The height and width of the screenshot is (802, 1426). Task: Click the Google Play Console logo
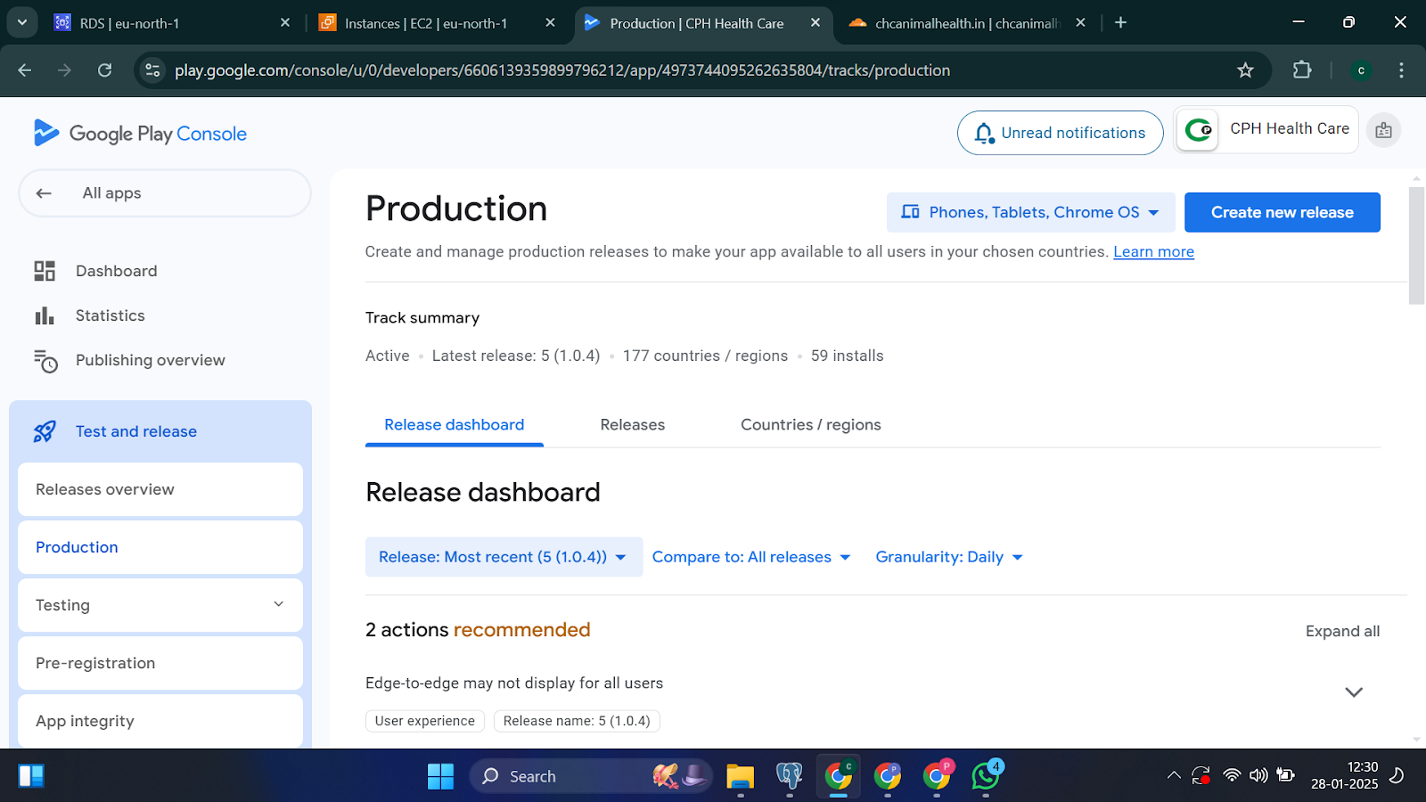(x=140, y=134)
